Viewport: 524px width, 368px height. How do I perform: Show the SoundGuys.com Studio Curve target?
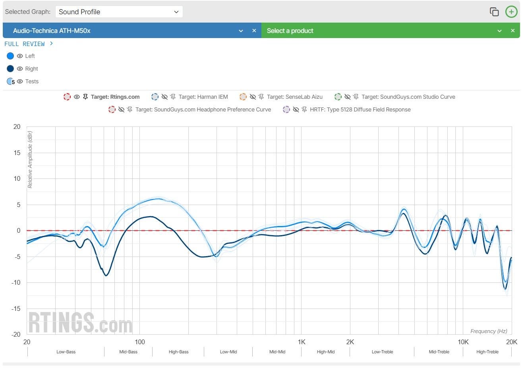point(347,97)
